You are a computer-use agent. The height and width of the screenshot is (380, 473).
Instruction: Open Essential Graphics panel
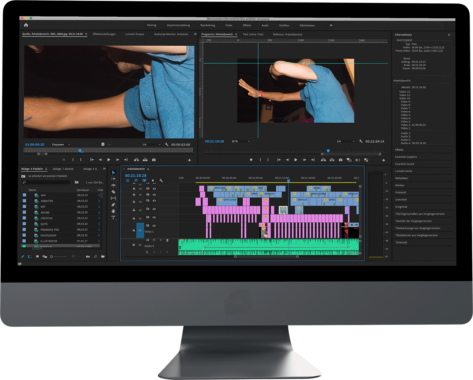(x=406, y=157)
